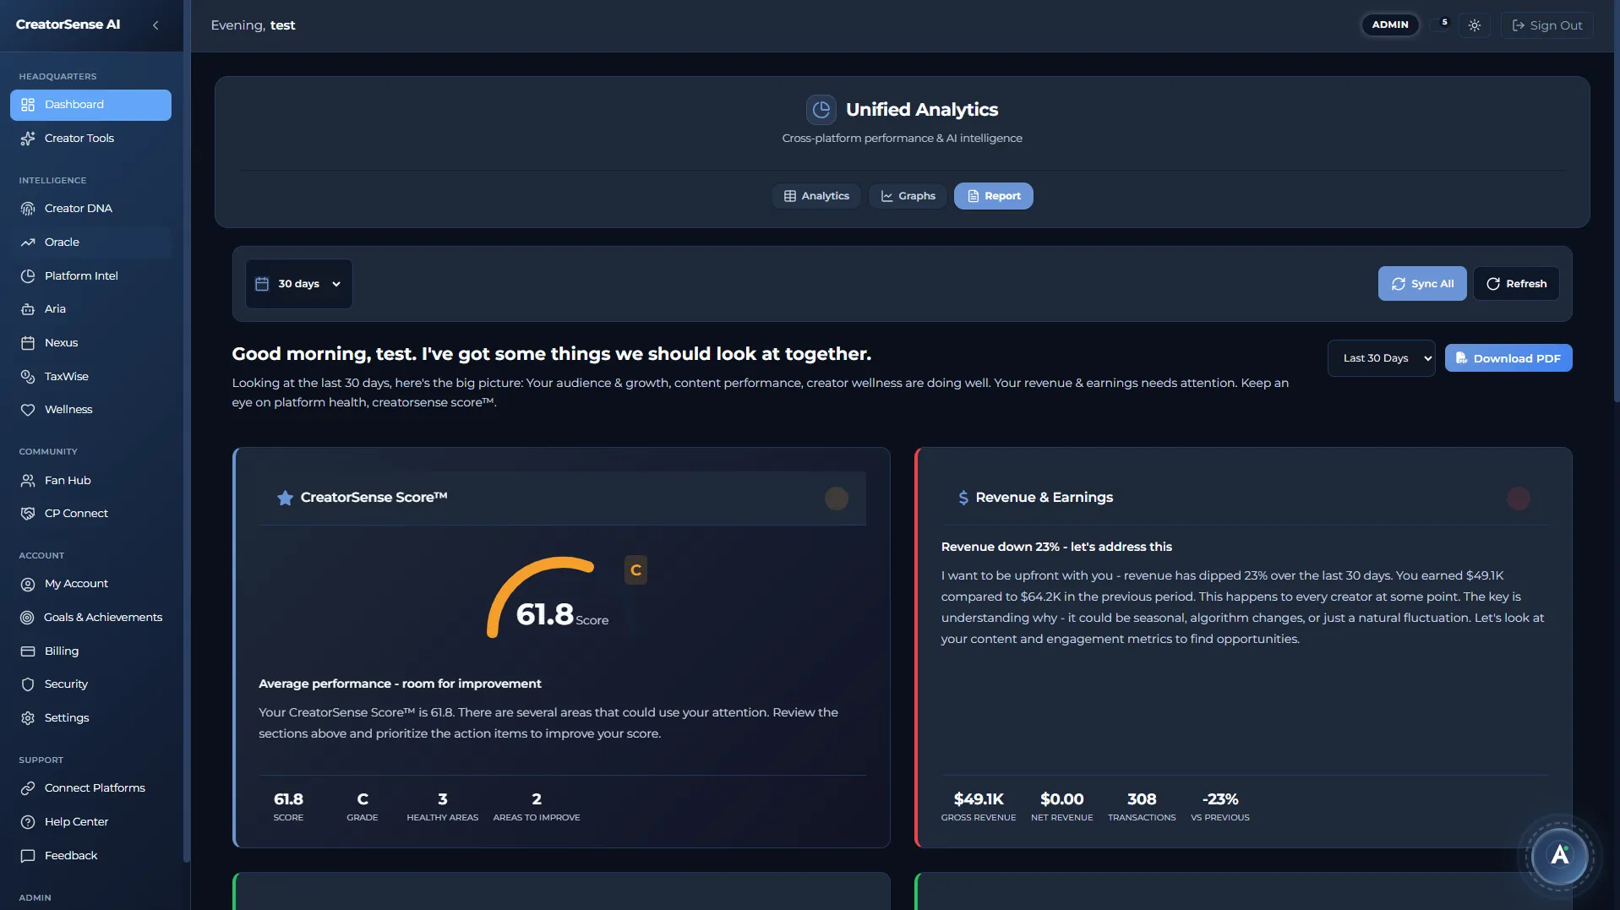Download the report as PDF
Screen dimensions: 1620x910
click(1508, 357)
